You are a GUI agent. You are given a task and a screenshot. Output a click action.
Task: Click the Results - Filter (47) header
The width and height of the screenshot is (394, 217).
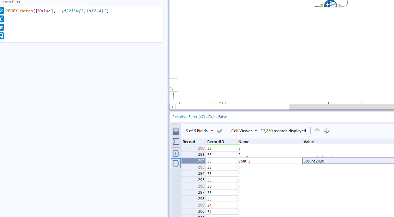(199, 116)
